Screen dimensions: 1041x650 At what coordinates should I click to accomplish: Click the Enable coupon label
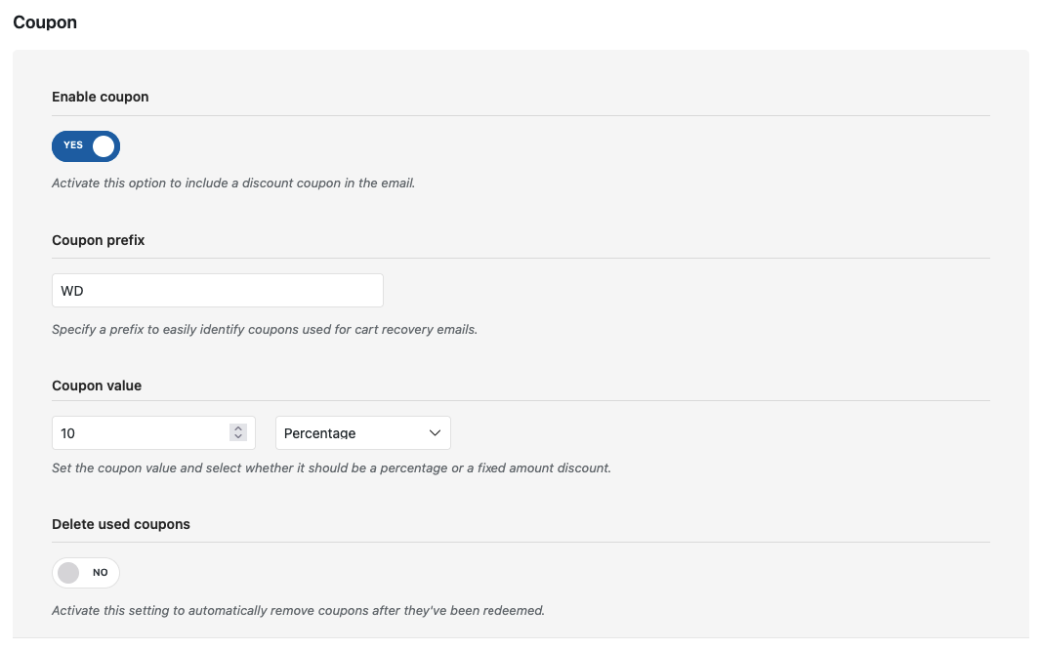click(x=100, y=97)
